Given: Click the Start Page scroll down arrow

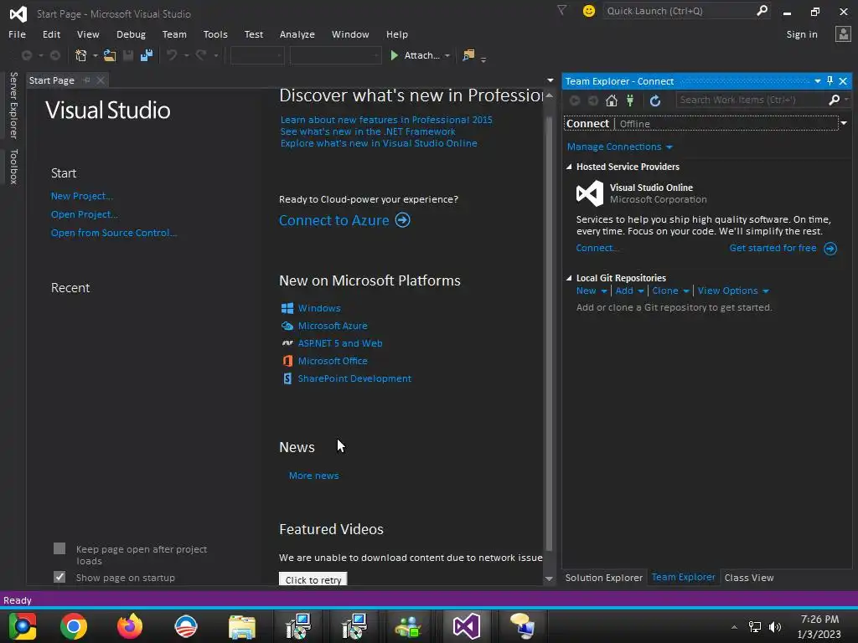Looking at the screenshot, I should pyautogui.click(x=549, y=579).
